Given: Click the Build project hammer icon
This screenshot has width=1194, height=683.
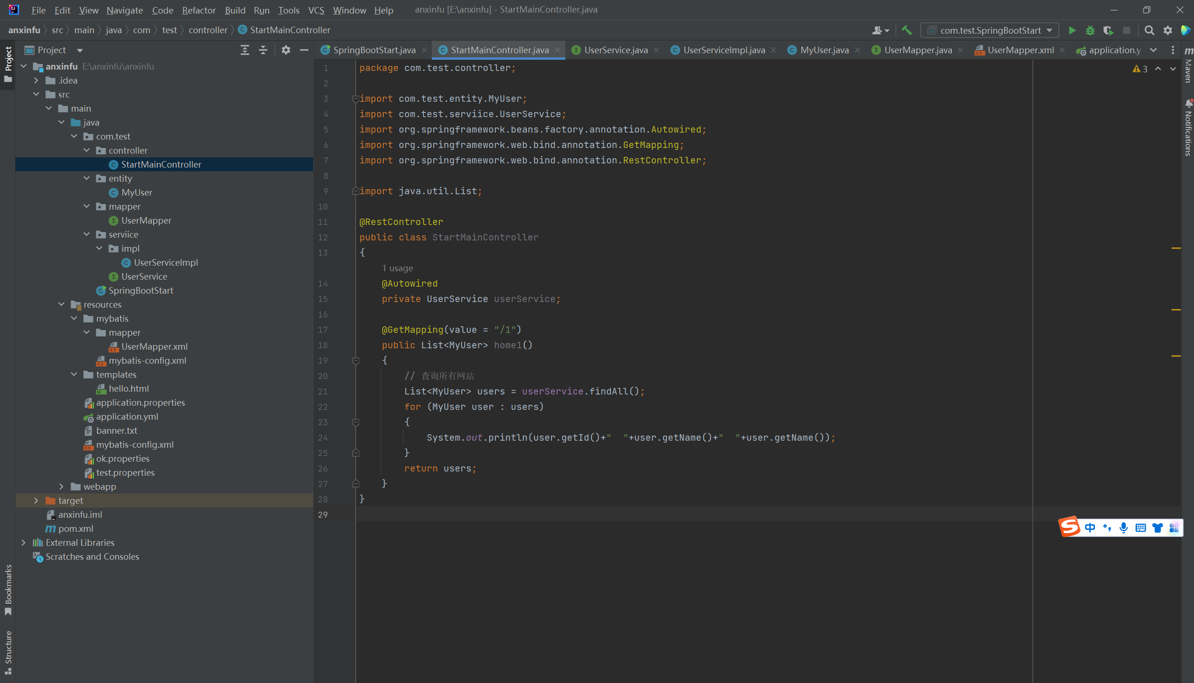Looking at the screenshot, I should [x=907, y=30].
